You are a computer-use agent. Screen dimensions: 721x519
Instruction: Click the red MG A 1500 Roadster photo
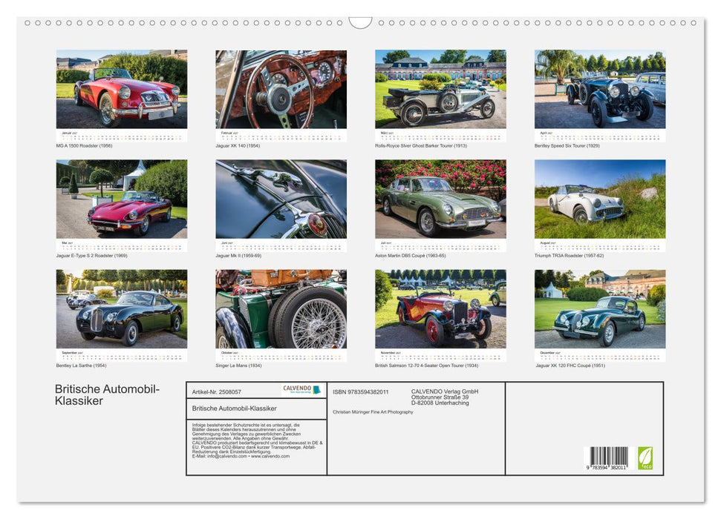[121, 89]
